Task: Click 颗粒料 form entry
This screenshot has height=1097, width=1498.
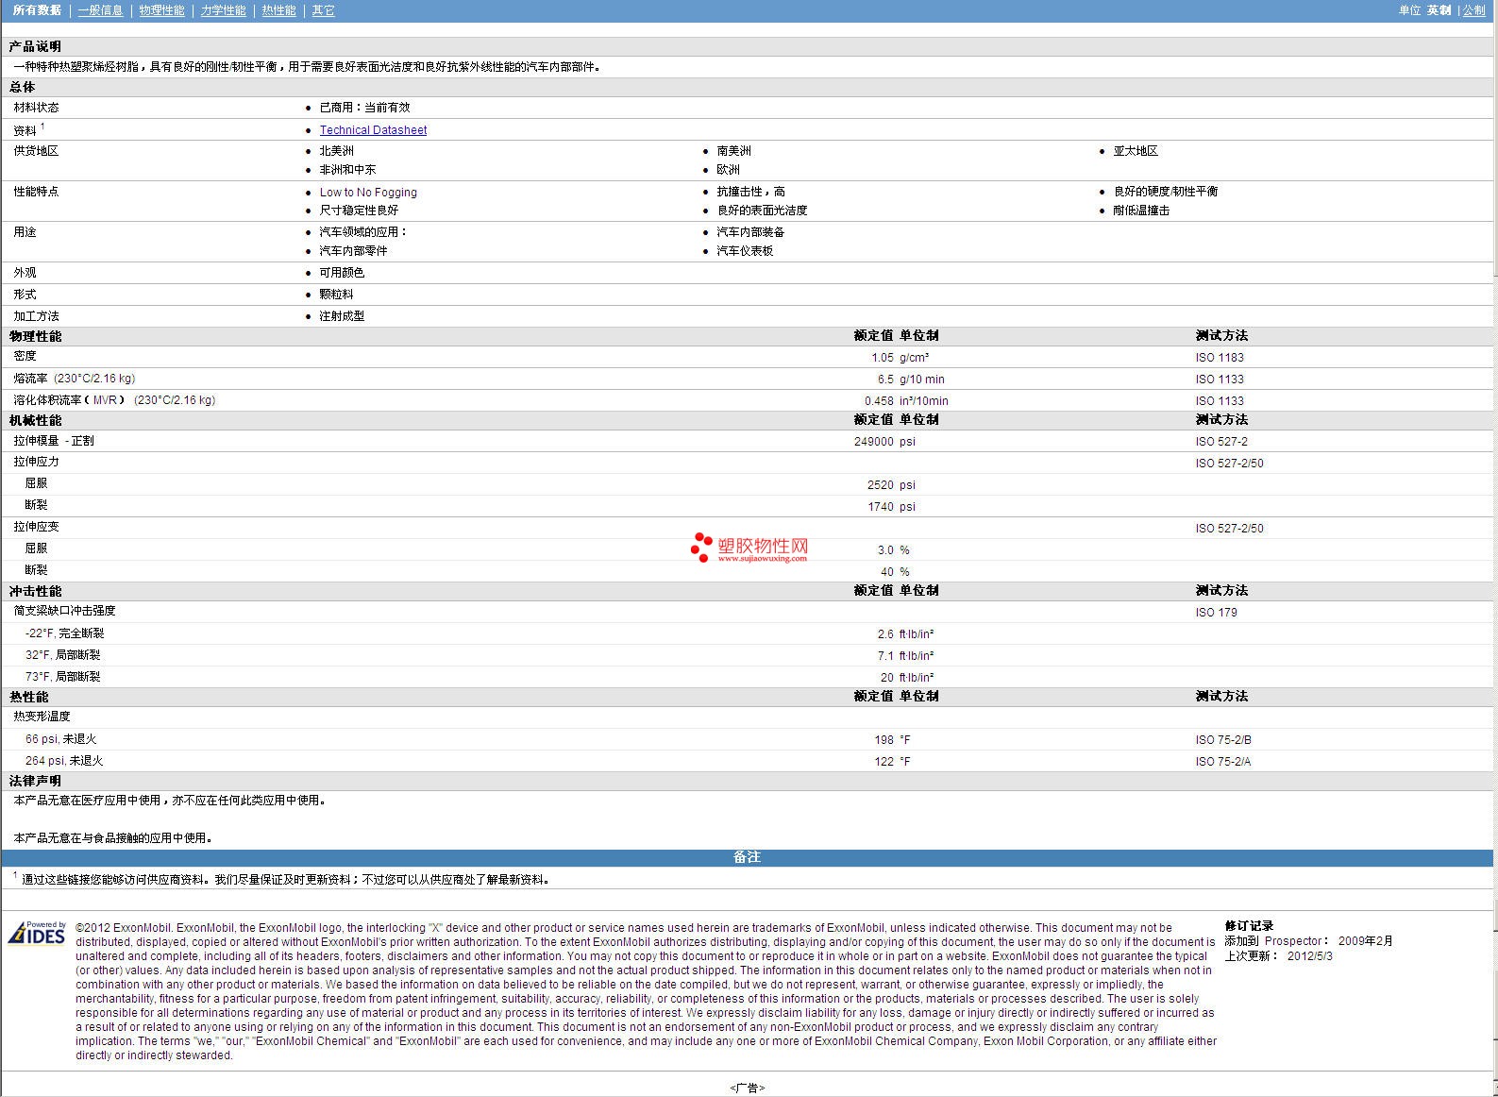Action: pos(336,295)
